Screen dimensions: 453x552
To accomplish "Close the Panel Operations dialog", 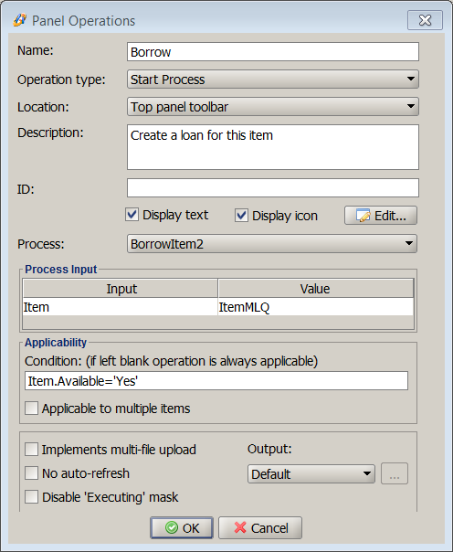I will (425, 20).
